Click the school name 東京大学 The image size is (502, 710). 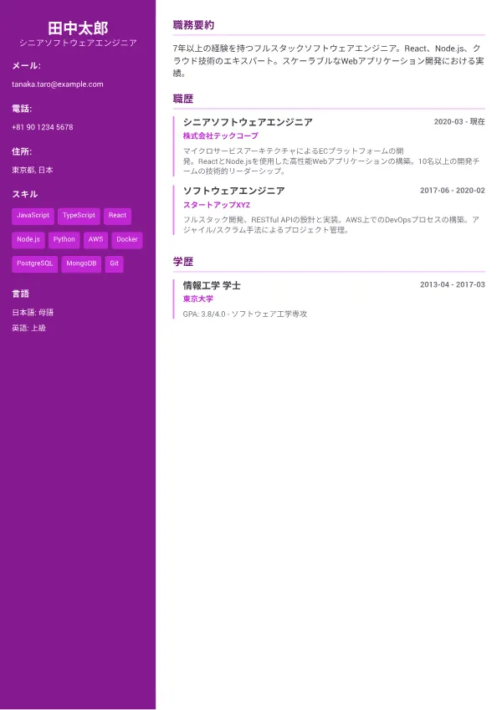click(x=198, y=299)
